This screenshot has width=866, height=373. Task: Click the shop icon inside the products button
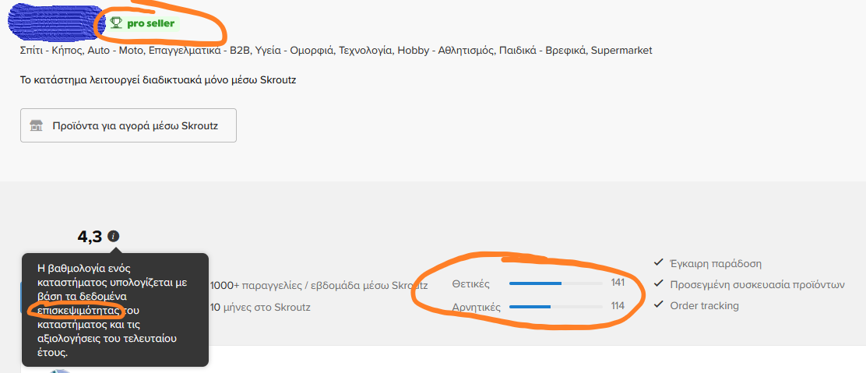(x=37, y=125)
